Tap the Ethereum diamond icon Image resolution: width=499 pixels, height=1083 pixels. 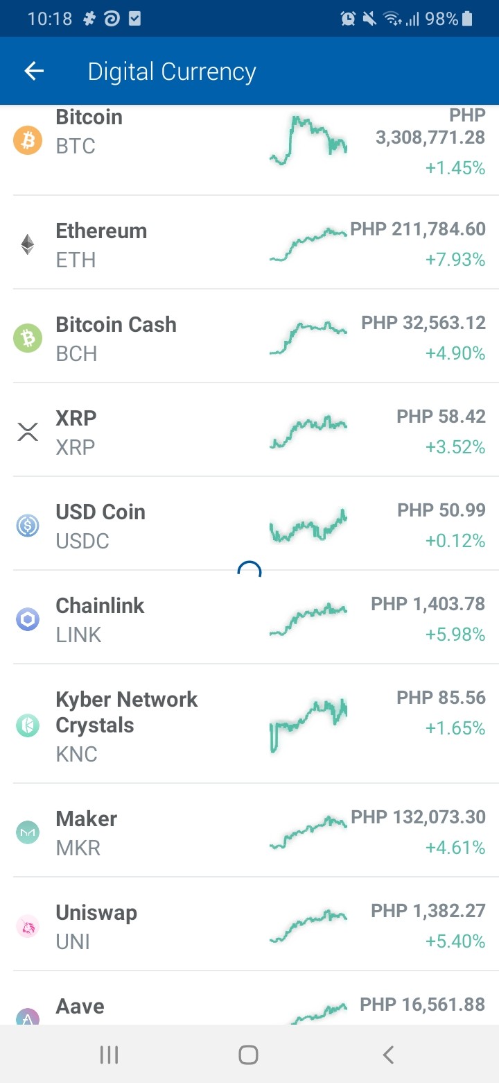28,244
